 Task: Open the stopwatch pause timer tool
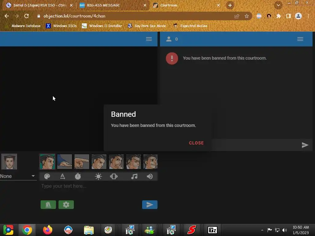tap(78, 176)
